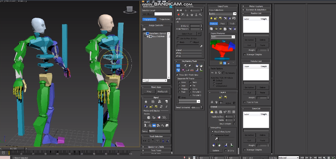Click the first highlighted icon in Keyframing Tools
336x159 pixels.
pos(178,66)
